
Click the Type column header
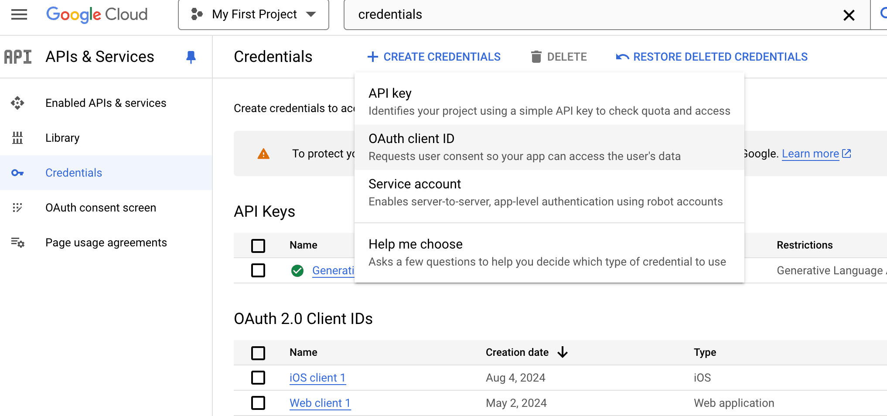[705, 352]
